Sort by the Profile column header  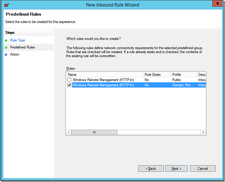183,74
